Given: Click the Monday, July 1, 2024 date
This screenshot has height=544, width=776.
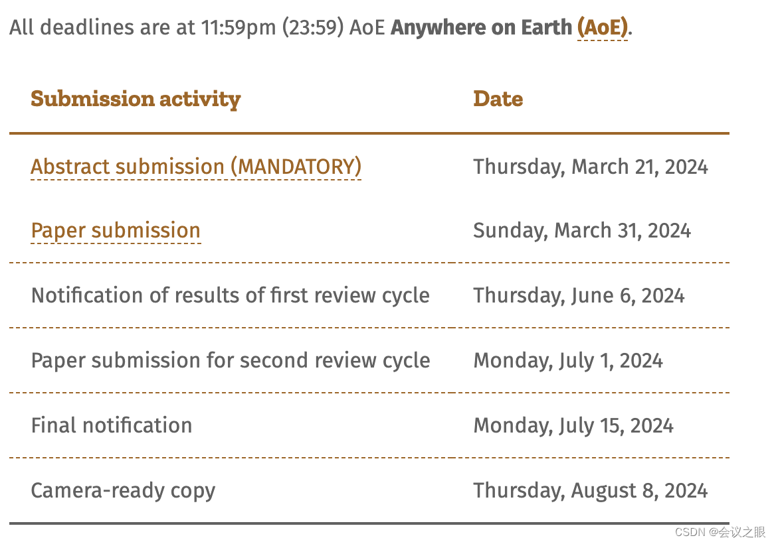Looking at the screenshot, I should (x=568, y=360).
